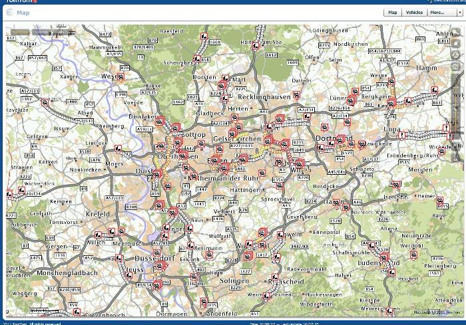Click the Solingen city label
Image resolution: width=466 pixels, height=325 pixels.
pos(234,280)
